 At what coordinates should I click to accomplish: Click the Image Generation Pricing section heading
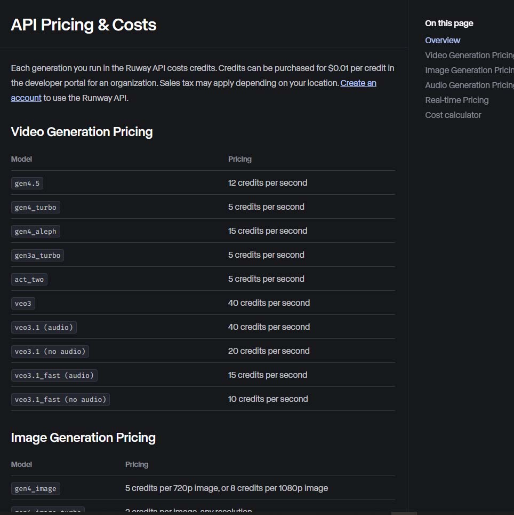coord(83,438)
